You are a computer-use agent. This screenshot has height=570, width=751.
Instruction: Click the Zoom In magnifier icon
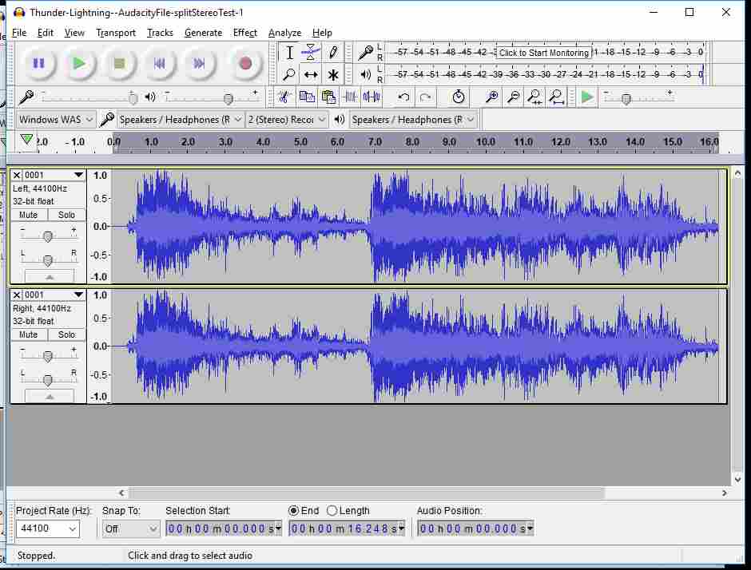[x=492, y=97]
